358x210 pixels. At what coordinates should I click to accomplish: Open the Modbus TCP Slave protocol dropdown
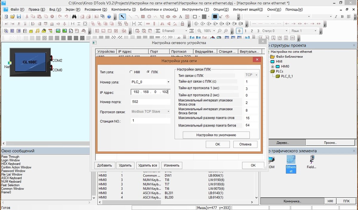coord(168,112)
